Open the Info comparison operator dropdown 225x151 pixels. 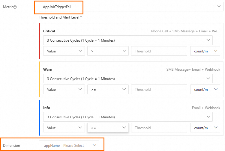click(108, 128)
